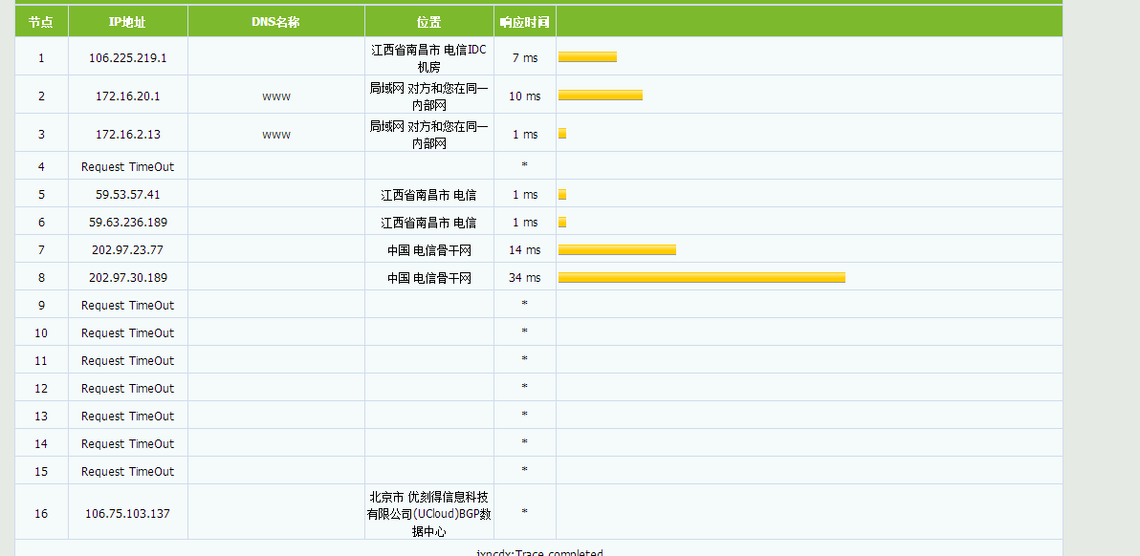Click 1 ms response time for 172.16.2.13
Screen dimensions: 1140x556
(525, 135)
